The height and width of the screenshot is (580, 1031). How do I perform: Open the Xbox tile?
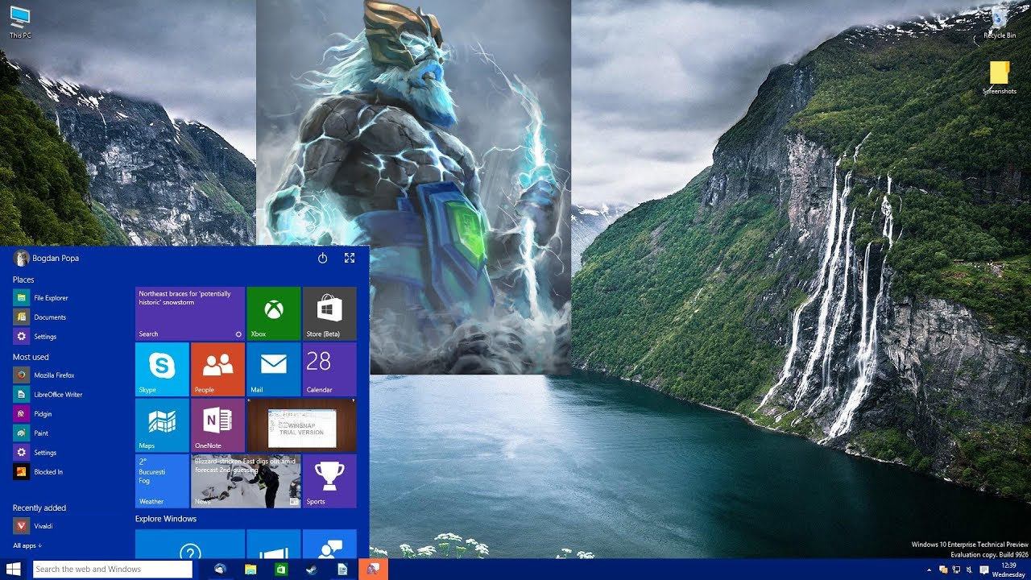click(273, 313)
